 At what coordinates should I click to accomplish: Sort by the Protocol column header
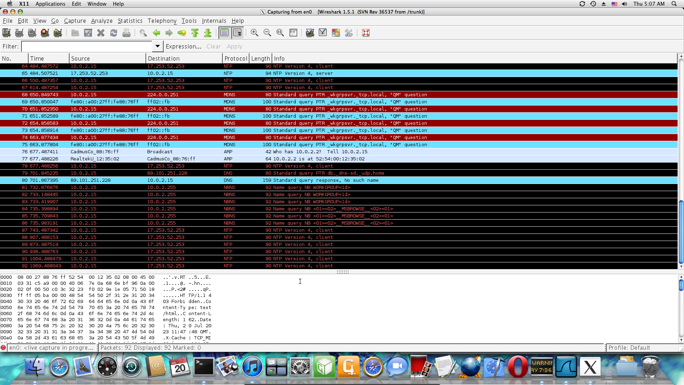tap(235, 58)
